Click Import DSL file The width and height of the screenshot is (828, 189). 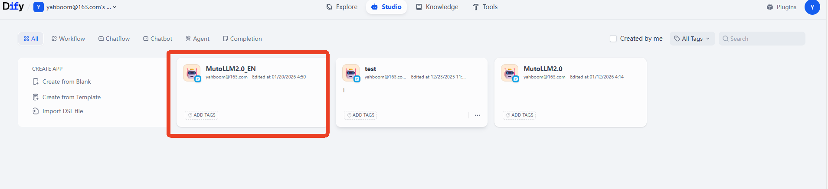[x=58, y=111]
